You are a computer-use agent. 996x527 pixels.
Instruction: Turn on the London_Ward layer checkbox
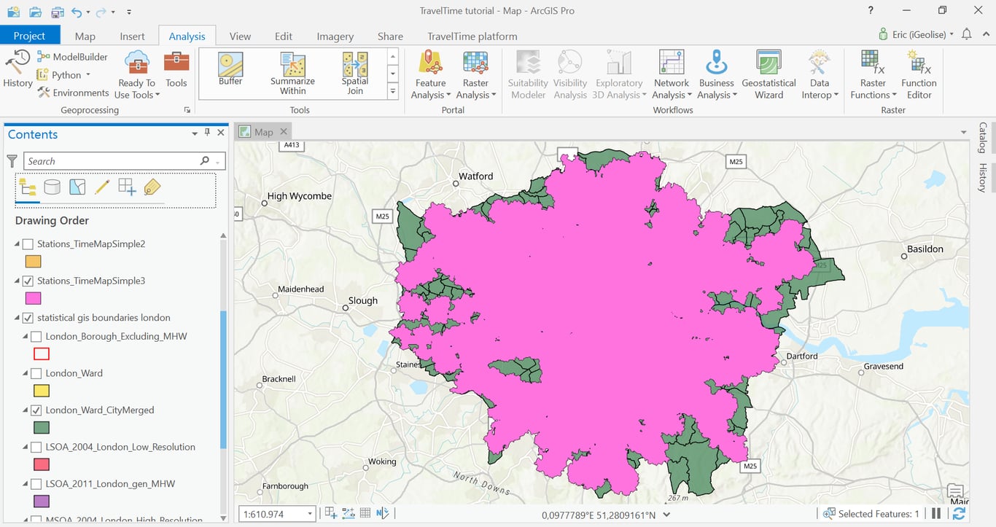click(36, 373)
